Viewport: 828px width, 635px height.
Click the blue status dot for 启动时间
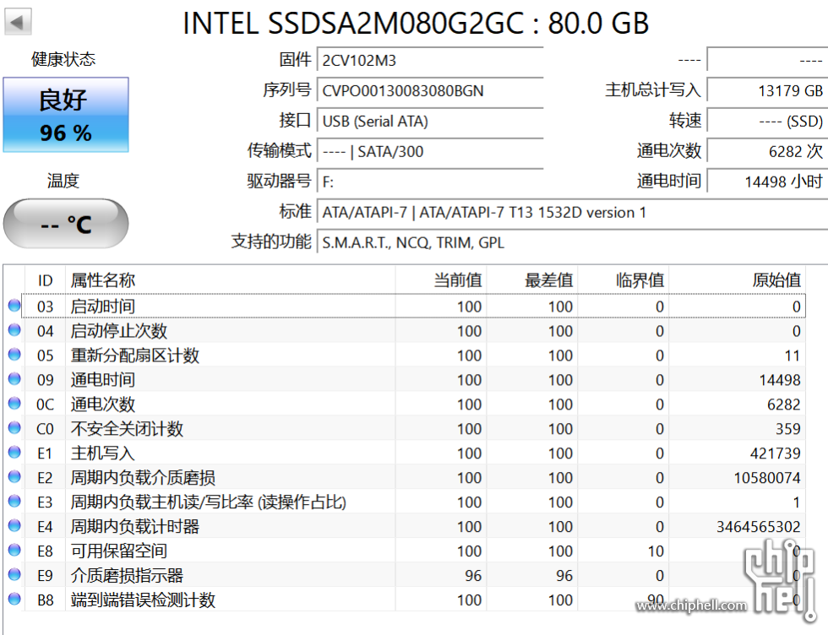click(x=14, y=306)
